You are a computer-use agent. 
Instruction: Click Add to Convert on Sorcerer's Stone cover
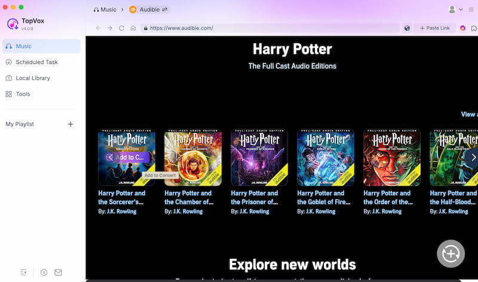tap(127, 157)
